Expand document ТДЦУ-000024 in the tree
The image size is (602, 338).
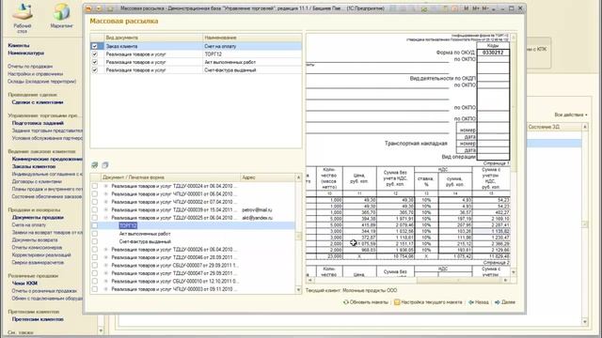pos(105,186)
